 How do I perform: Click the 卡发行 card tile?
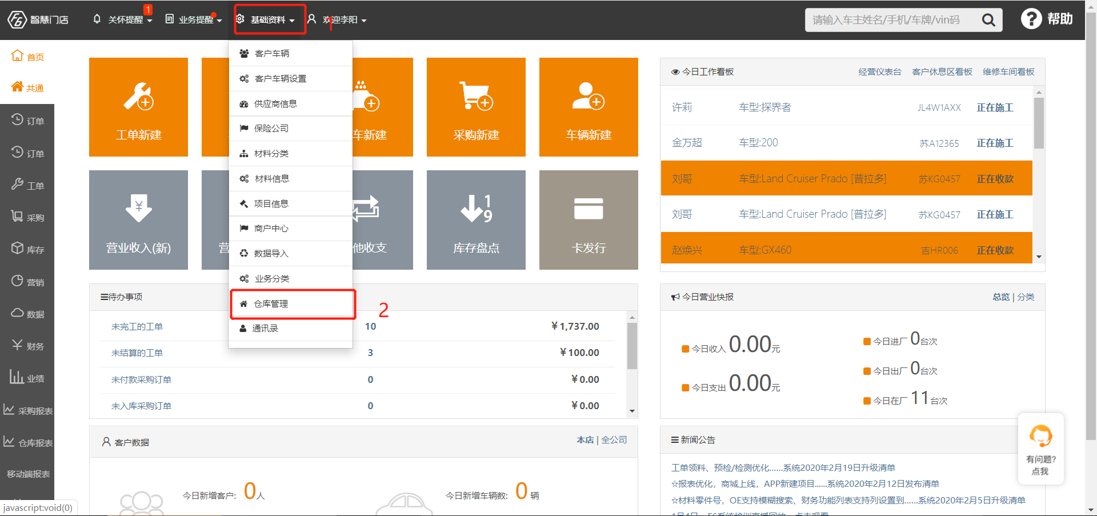coord(588,220)
